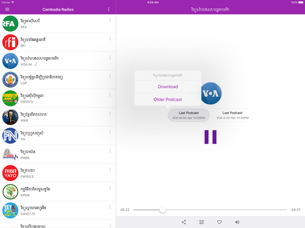Tap the LDP station logo
The width and height of the screenshot is (305, 228).
[10, 80]
